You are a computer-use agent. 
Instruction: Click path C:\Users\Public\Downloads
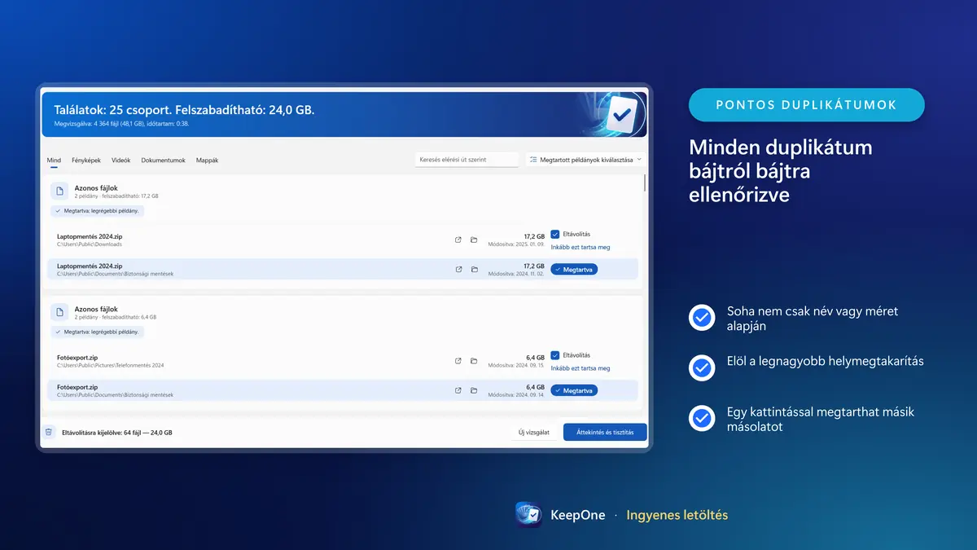(x=90, y=244)
